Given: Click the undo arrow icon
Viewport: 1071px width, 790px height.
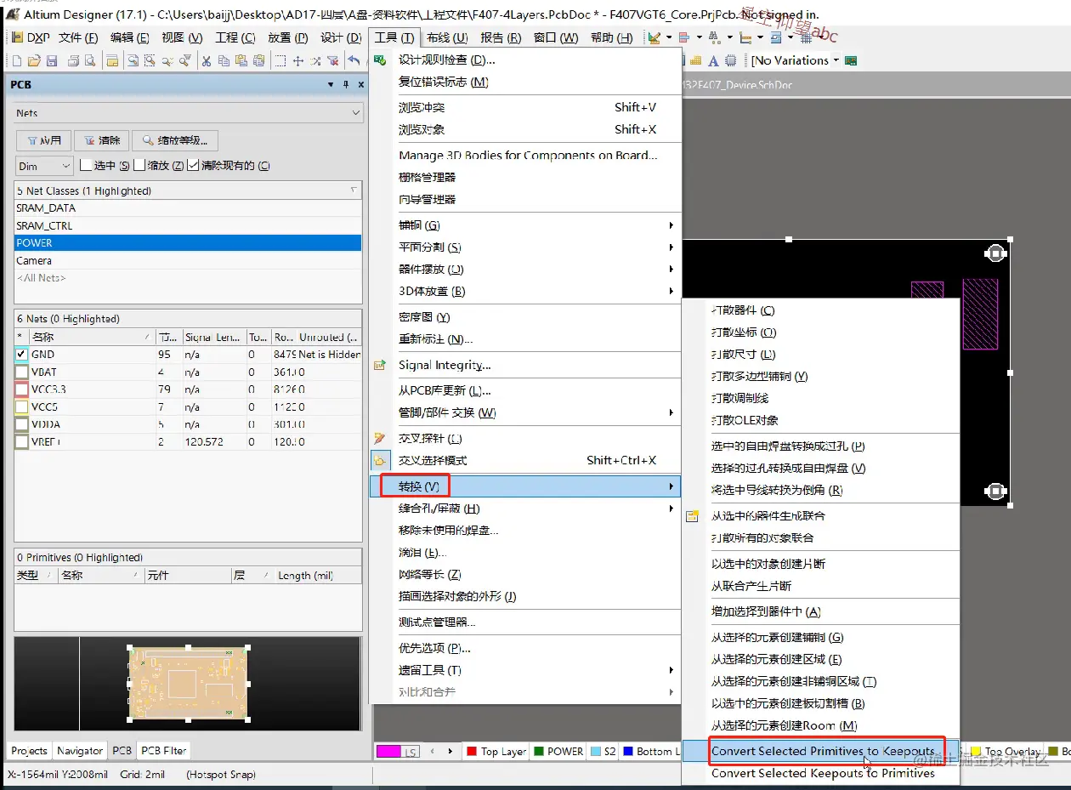Looking at the screenshot, I should [354, 60].
